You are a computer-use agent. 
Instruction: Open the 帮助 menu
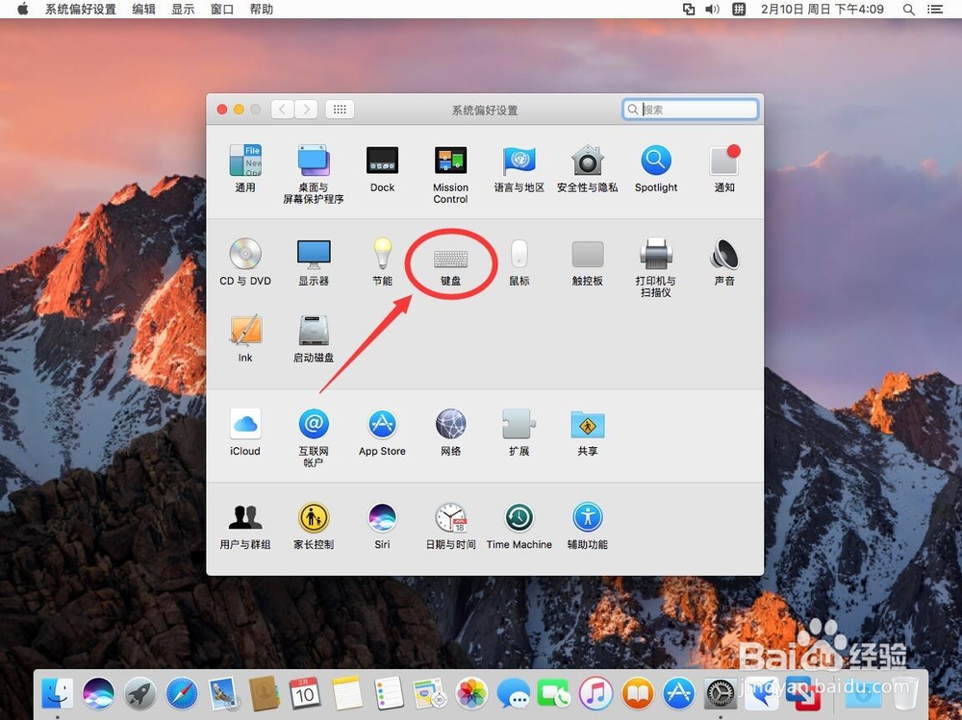(x=262, y=10)
